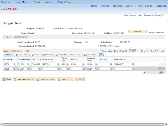Open the Favorites dropdown menu

[7, 2]
